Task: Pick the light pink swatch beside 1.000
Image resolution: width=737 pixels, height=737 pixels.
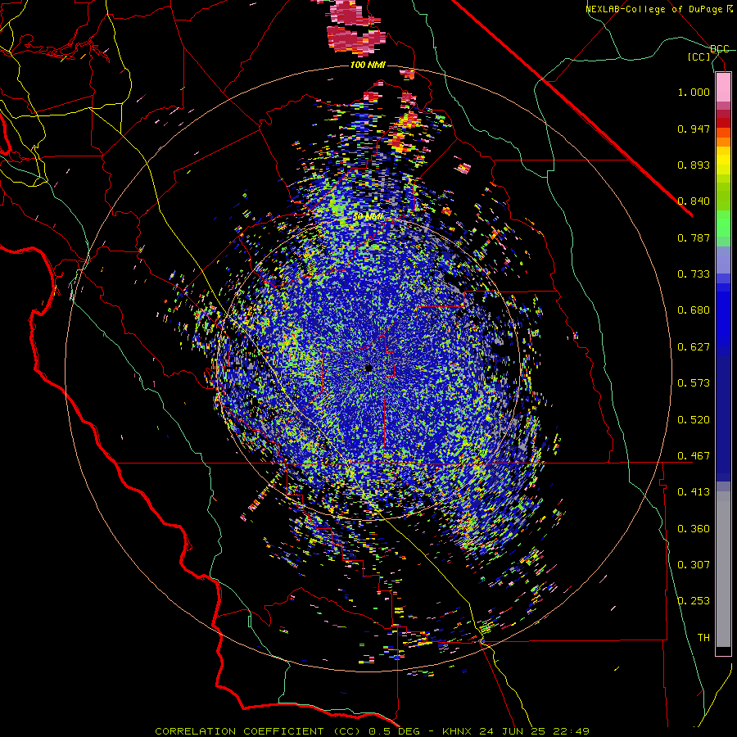Action: (x=723, y=88)
